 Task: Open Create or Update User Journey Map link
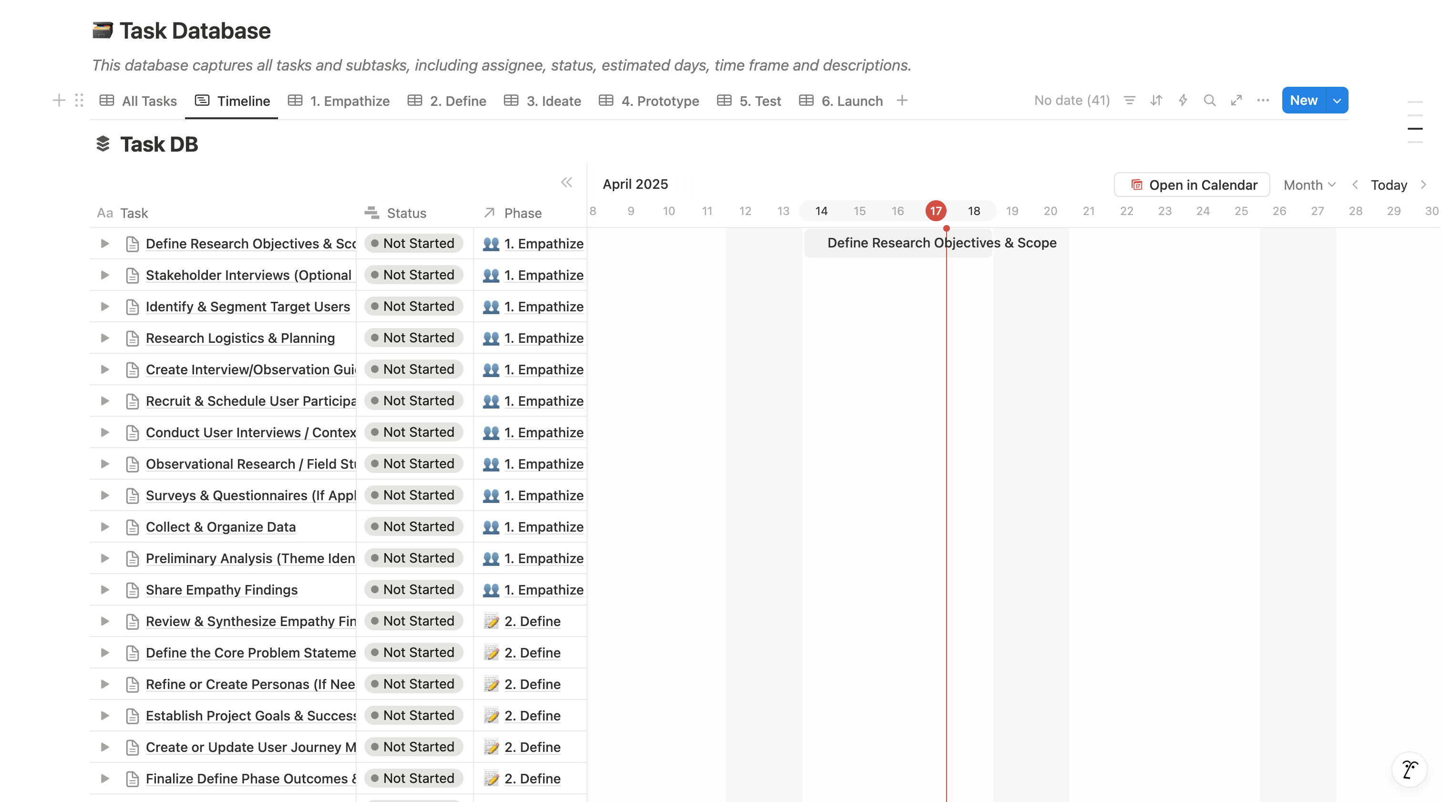coord(251,747)
